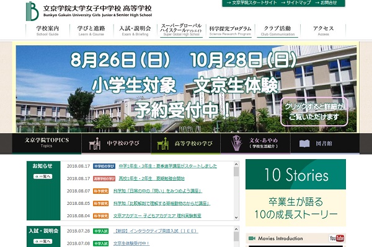The width and height of the screenshot is (372, 247).
Task: Click the video camera icon beside Movies Introduction
Action: tap(252, 238)
